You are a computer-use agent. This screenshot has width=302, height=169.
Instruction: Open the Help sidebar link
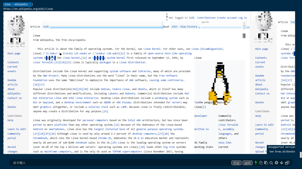click(x=10, y=120)
